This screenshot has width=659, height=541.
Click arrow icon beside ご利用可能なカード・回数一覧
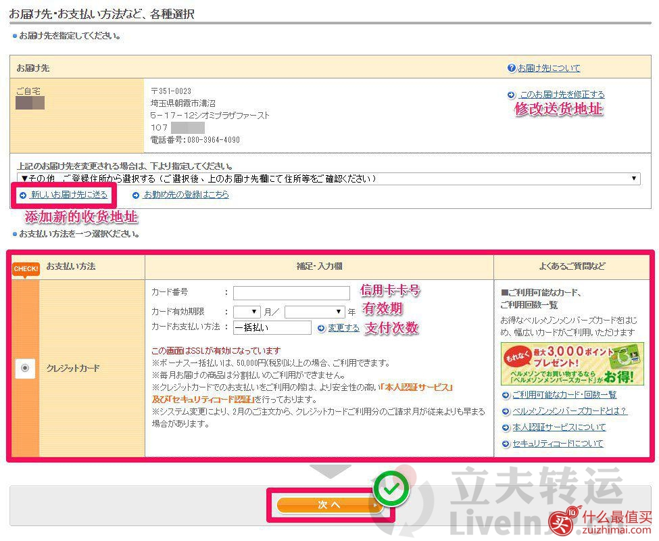[x=506, y=395]
